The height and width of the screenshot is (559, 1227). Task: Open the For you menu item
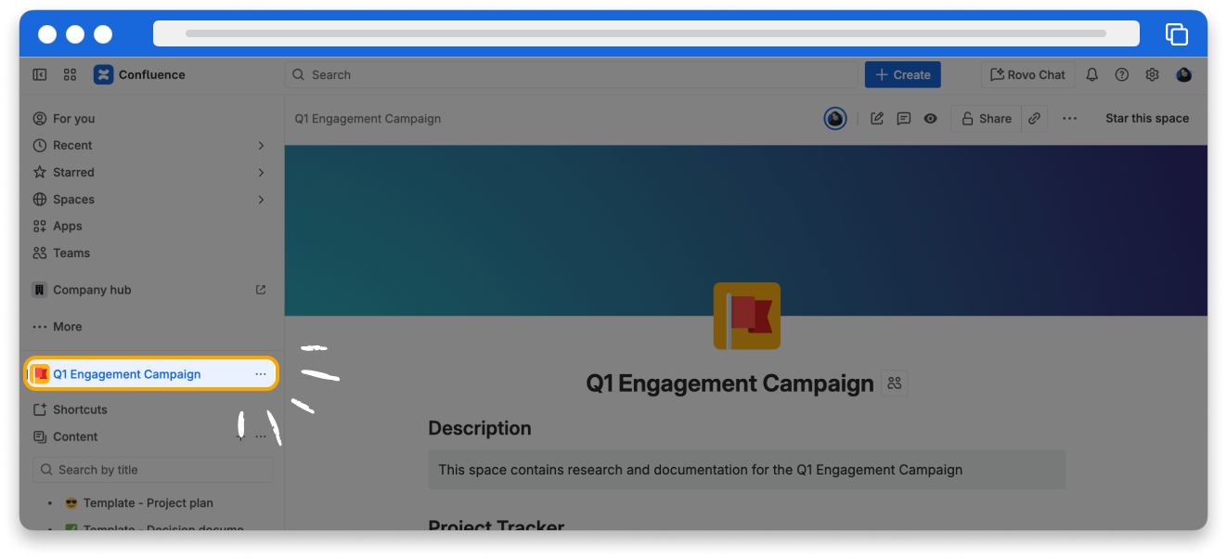click(73, 119)
